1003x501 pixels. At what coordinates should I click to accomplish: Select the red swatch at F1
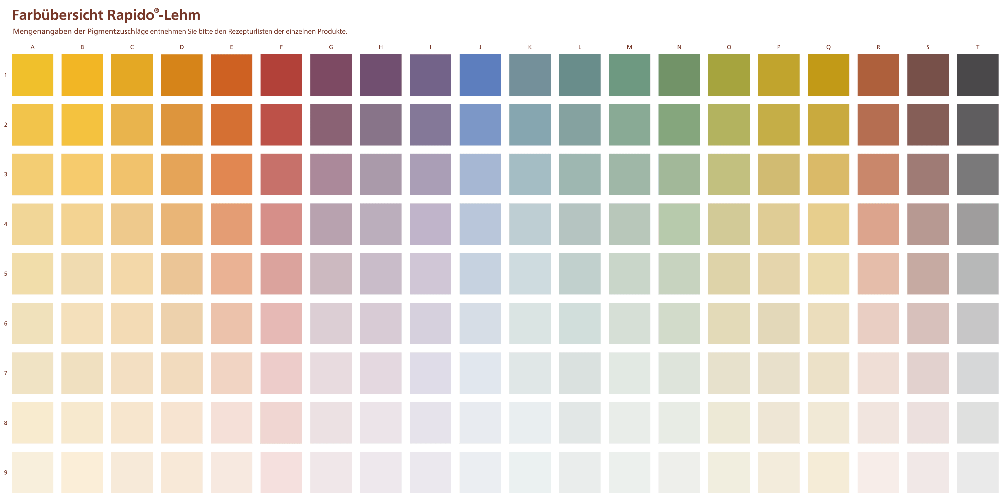pos(281,75)
